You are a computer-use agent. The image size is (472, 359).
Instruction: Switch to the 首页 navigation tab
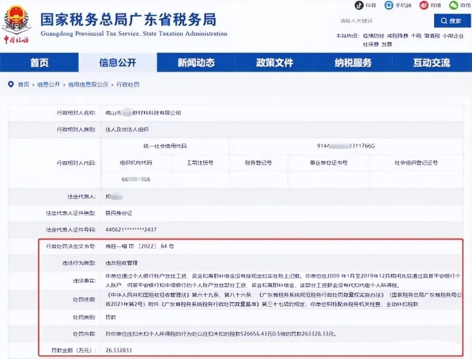click(39, 62)
